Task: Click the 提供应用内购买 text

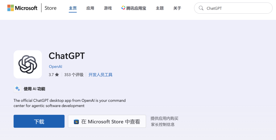Action: click(164, 118)
